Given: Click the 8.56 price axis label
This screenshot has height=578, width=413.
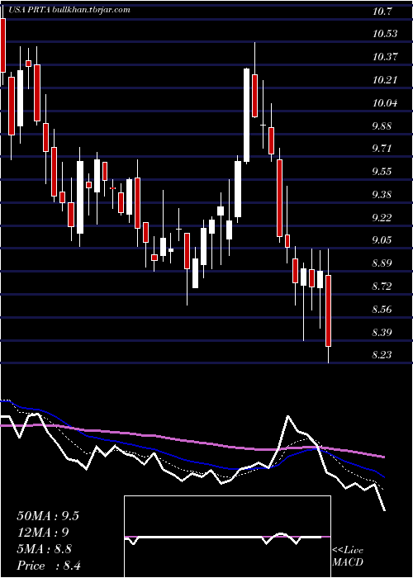Looking at the screenshot, I should (383, 309).
